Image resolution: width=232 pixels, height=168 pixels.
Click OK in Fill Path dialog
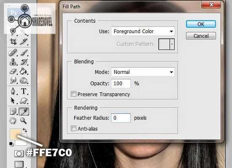201,24
